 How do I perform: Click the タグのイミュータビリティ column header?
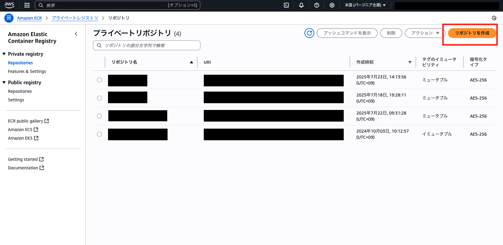(439, 62)
